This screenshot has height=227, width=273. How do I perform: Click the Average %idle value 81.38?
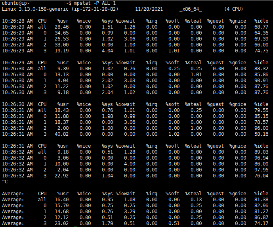pos(261,200)
